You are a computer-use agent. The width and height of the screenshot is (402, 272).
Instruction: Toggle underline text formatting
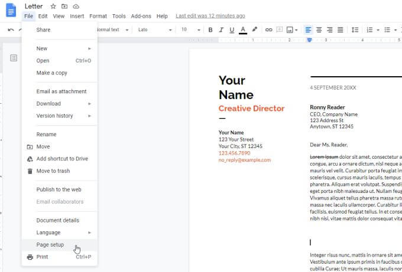point(231,30)
